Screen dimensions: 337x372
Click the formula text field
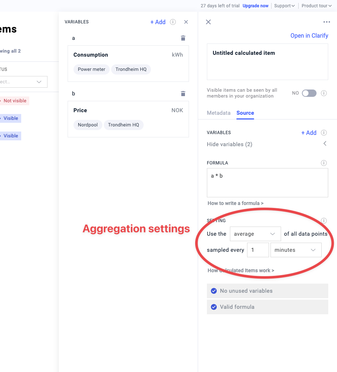coord(267,183)
